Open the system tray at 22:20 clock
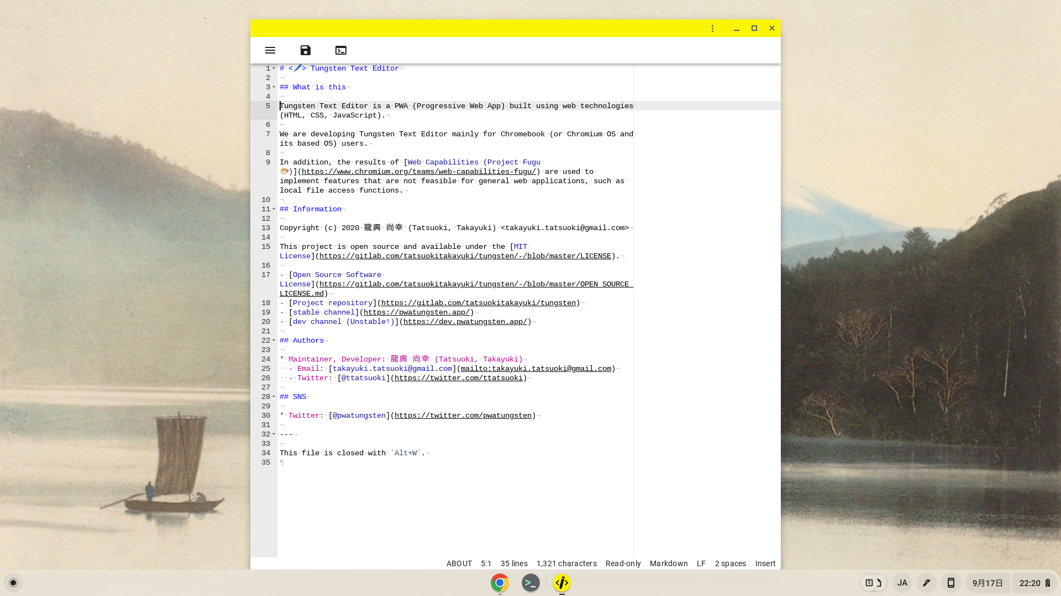The height and width of the screenshot is (596, 1061). pos(1034,583)
